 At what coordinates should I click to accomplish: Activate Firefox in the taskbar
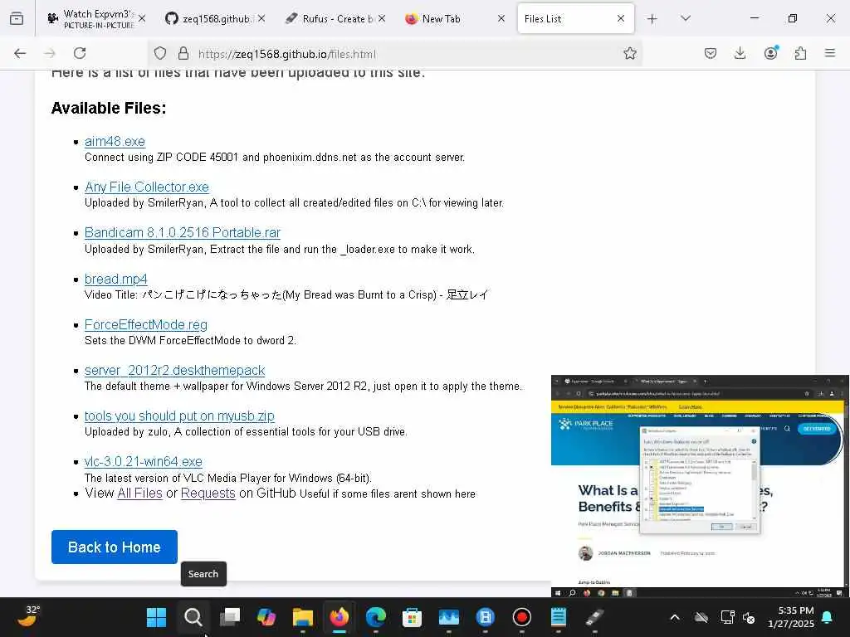pos(340,617)
